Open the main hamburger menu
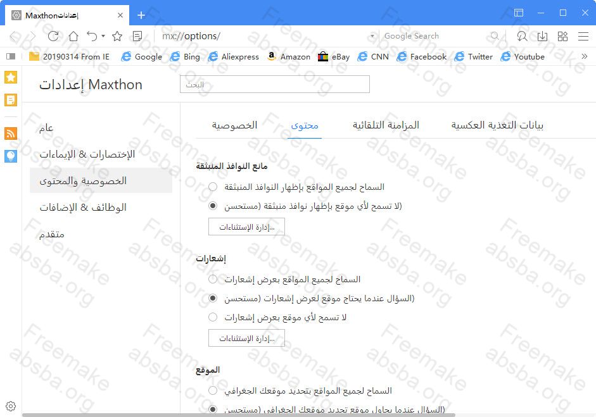596x417 pixels. coord(583,36)
